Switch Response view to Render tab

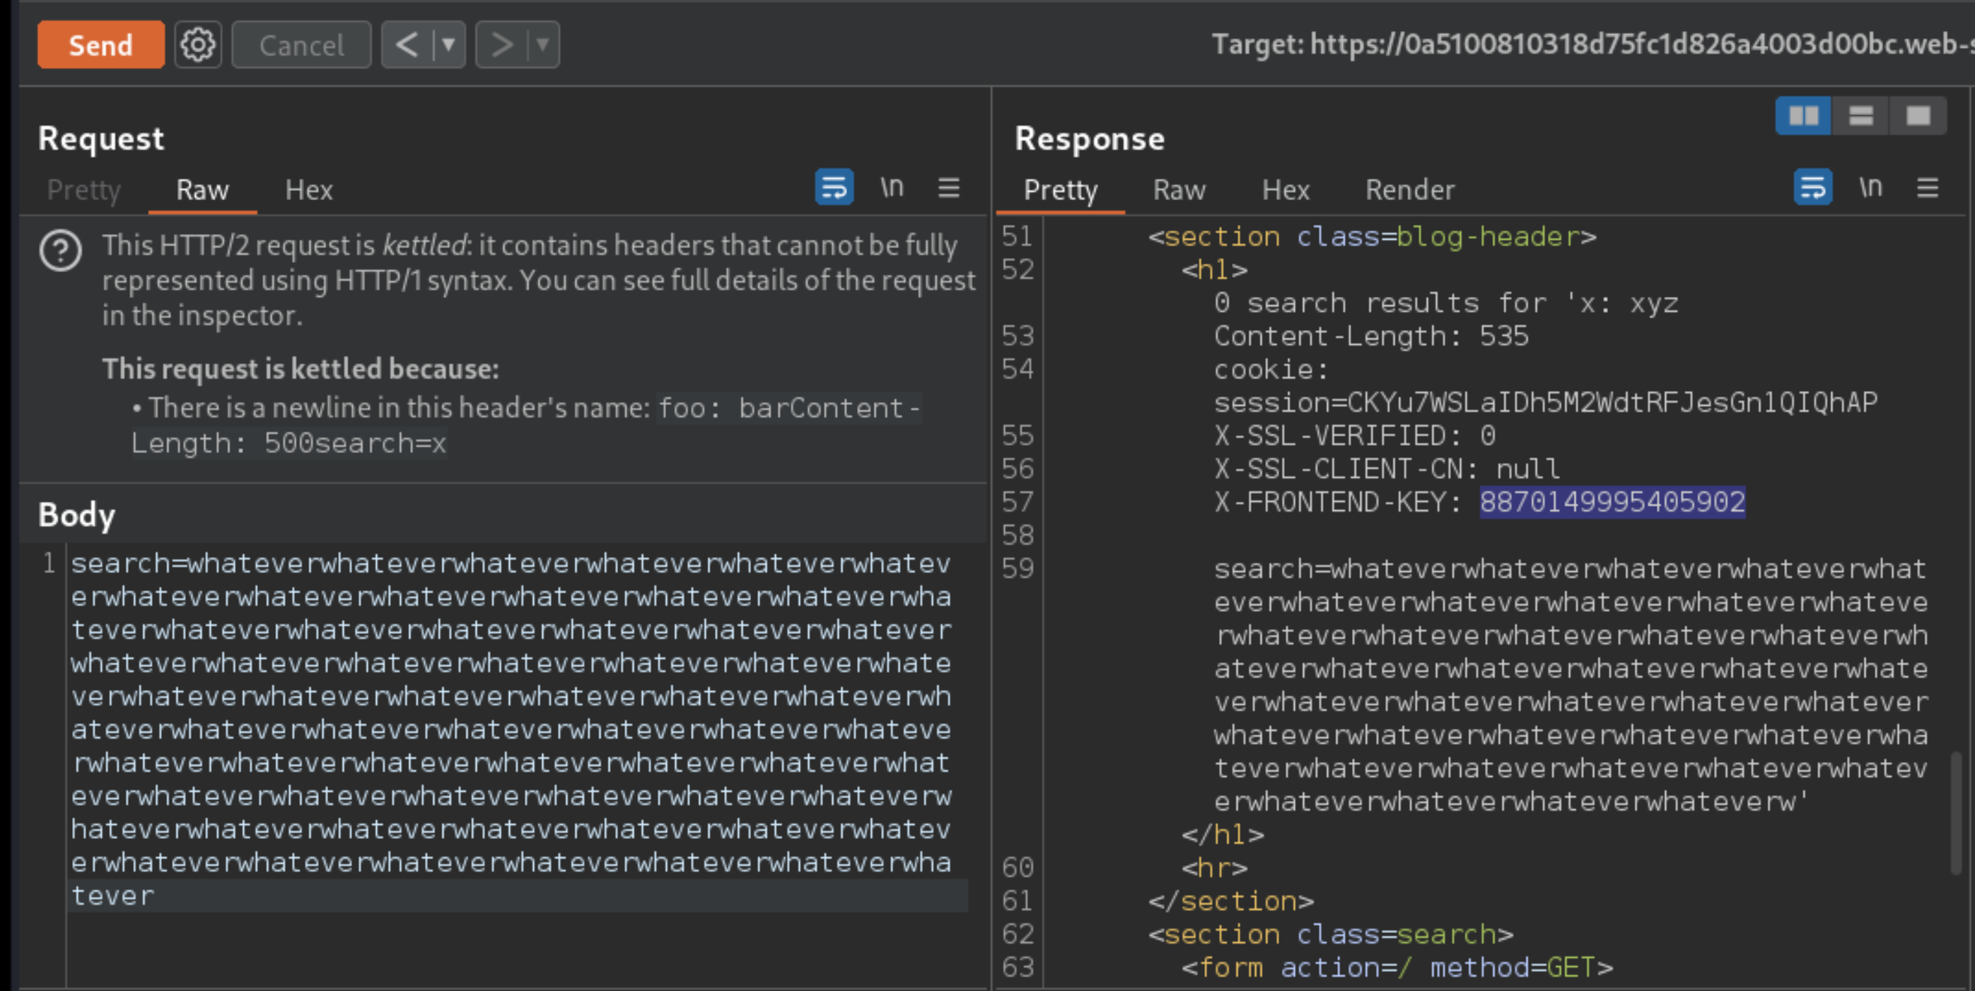[1409, 190]
